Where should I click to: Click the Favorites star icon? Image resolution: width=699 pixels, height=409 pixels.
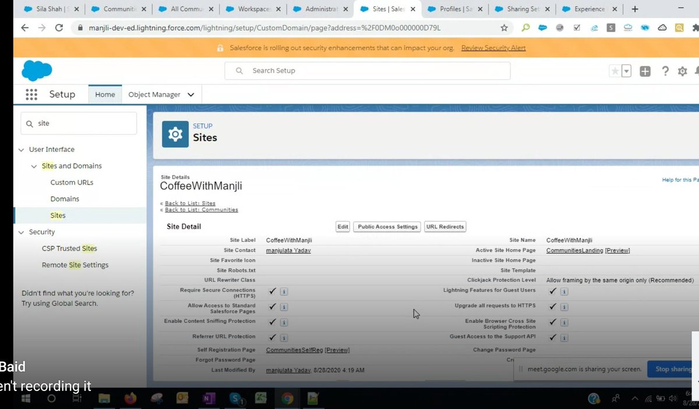click(615, 71)
